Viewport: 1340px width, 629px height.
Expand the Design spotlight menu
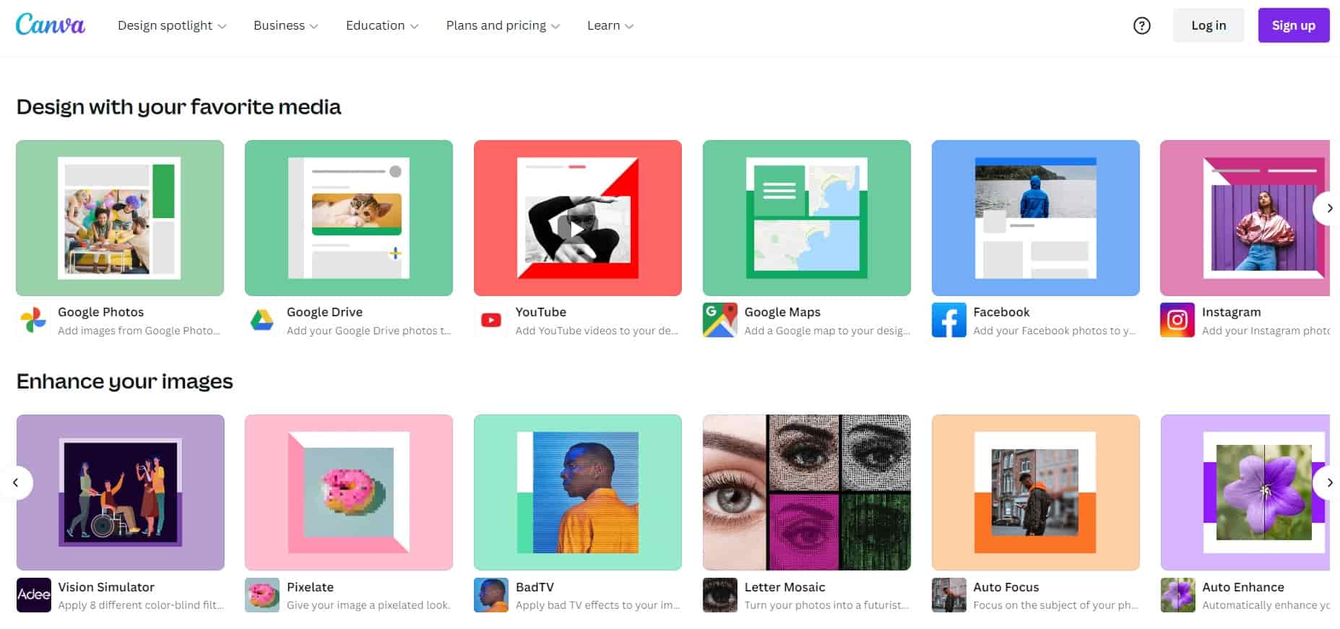(172, 25)
